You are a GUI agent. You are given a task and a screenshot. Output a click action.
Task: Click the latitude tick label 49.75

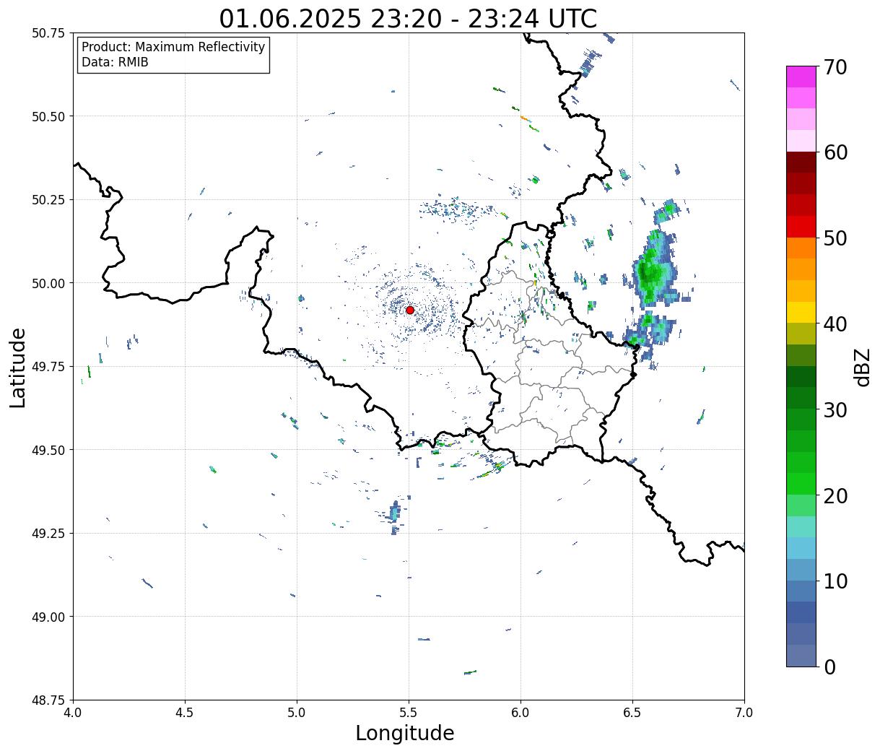48,367
